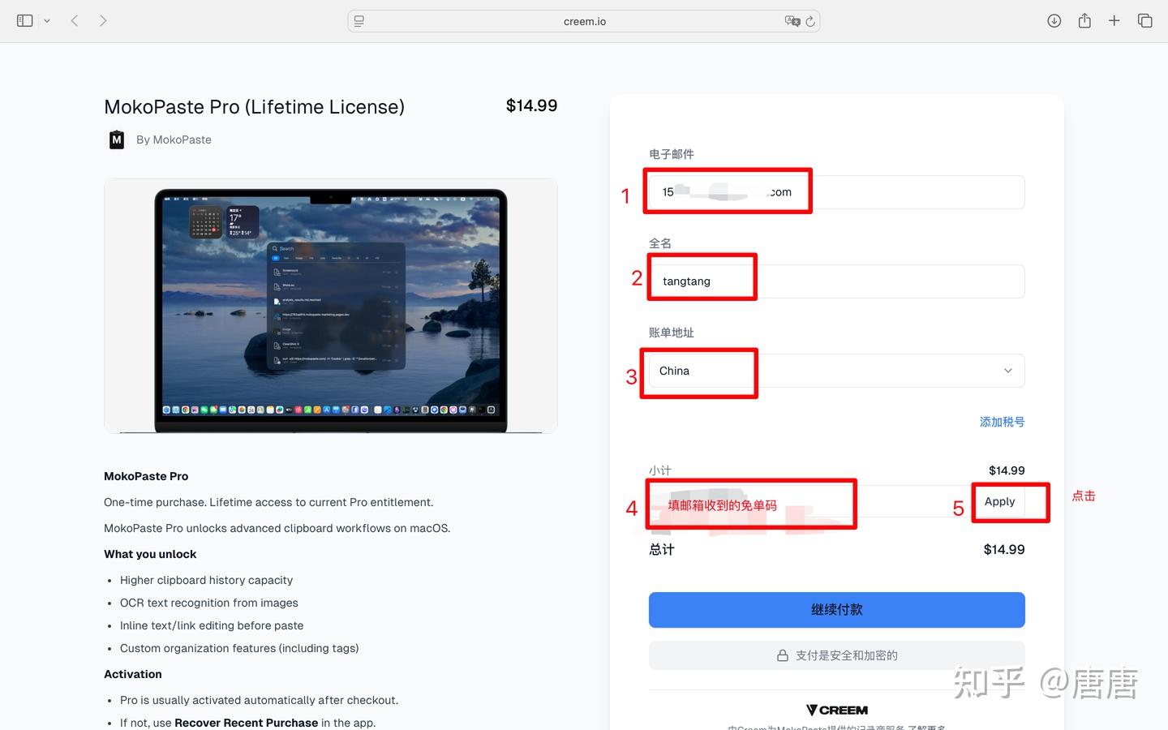Open the MokoPaste product preview image
Image resolution: width=1168 pixels, height=730 pixels.
331,306
